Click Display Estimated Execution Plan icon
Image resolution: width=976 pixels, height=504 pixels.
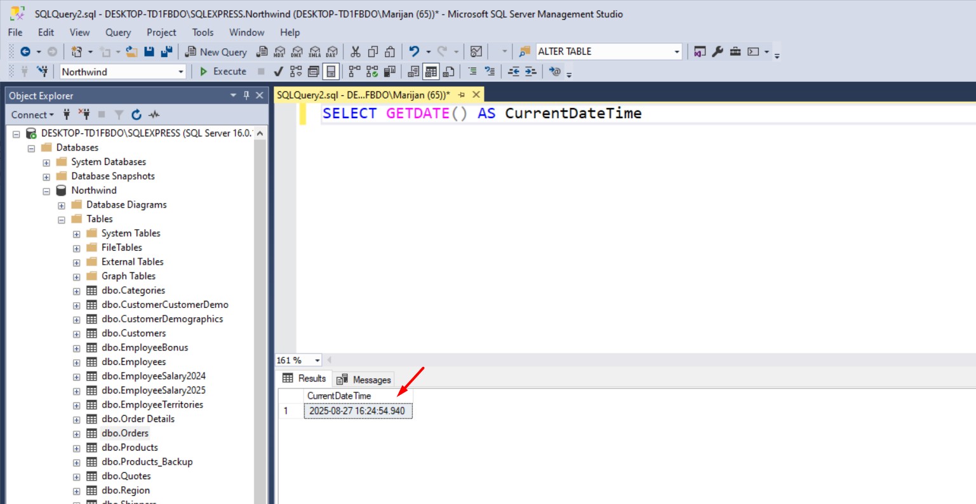click(296, 72)
